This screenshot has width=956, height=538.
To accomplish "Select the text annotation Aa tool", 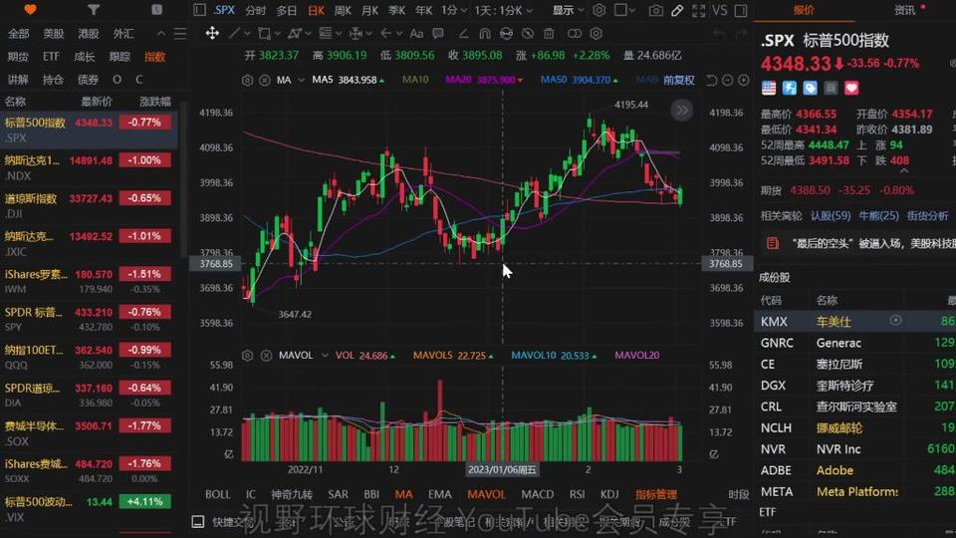I will pyautogui.click(x=416, y=33).
